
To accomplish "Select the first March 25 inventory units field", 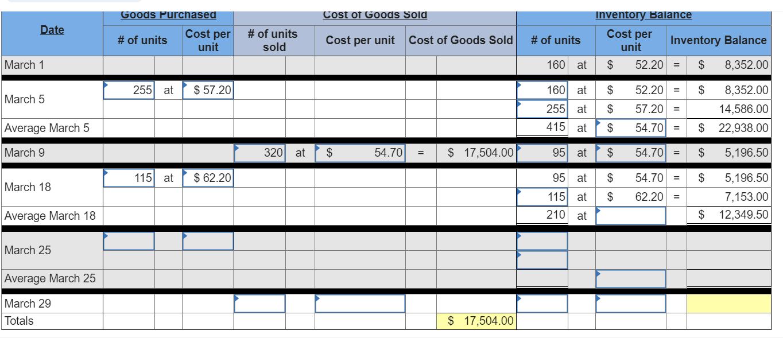I will tap(542, 241).
